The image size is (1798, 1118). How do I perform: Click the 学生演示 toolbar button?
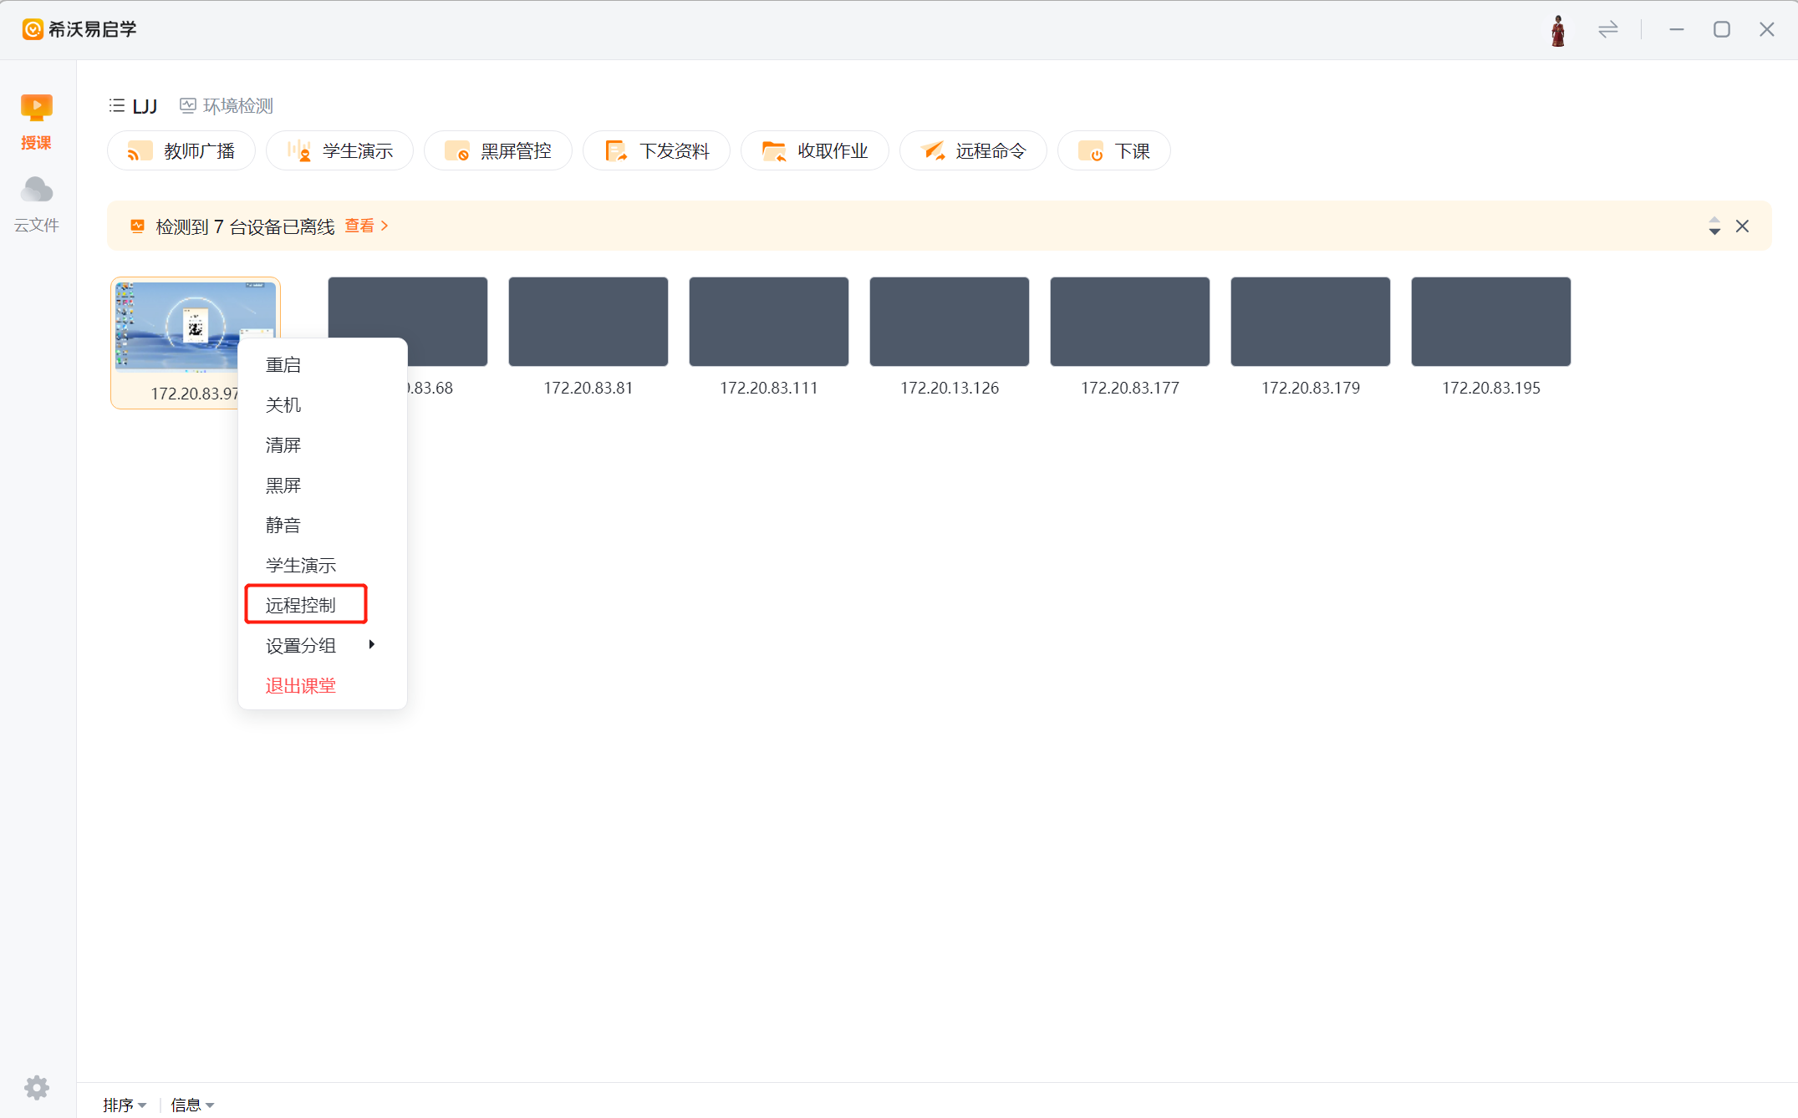[x=339, y=151]
